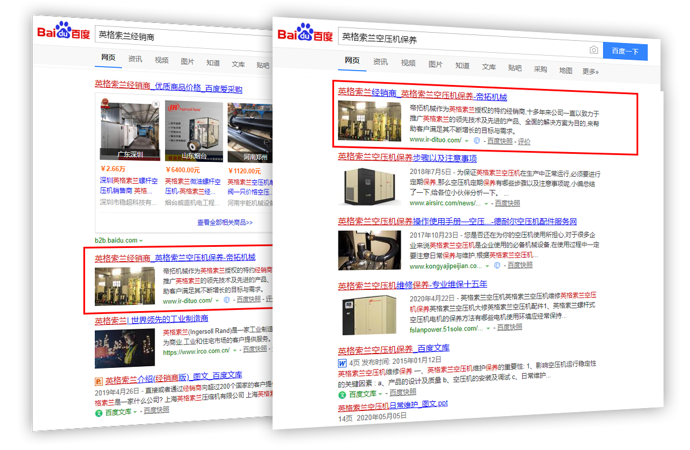Select the 采购 tab
This screenshot has width=690, height=450.
pos(540,69)
